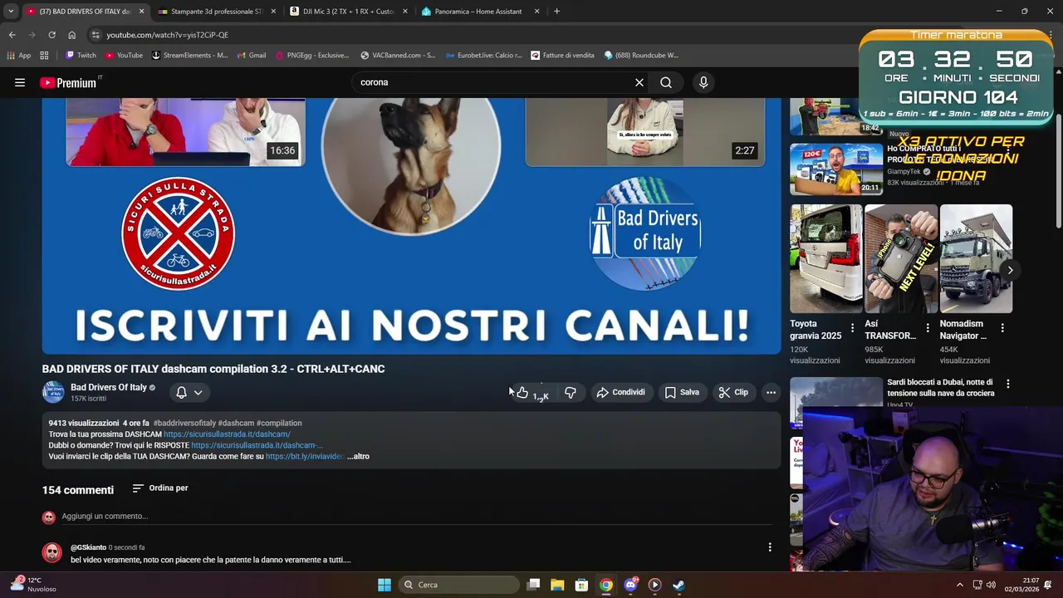Open the weather widget on taskbar
Screen dimensions: 1063x598
pos(33,585)
